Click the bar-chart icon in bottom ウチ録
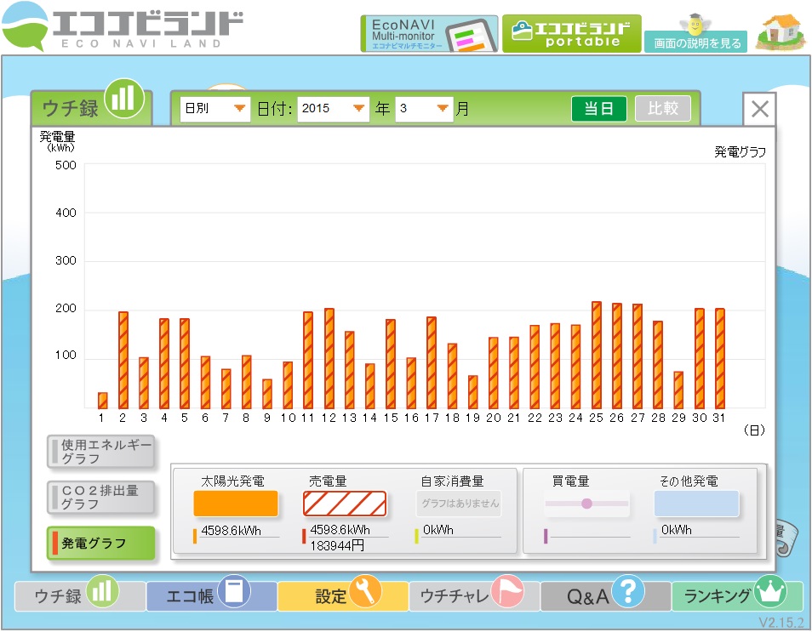Viewport: 812px width, 632px height. point(102,590)
